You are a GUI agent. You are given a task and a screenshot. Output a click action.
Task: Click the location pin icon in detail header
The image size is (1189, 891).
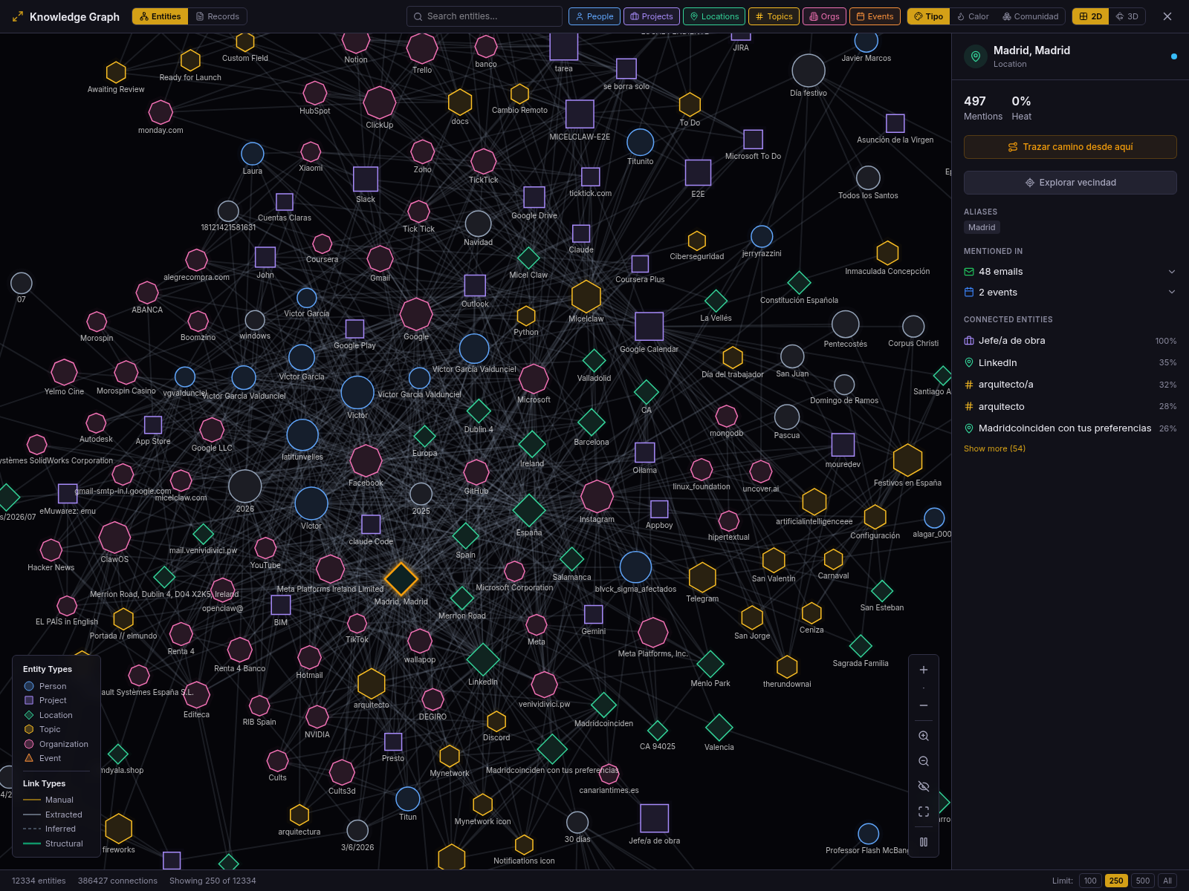(x=976, y=56)
